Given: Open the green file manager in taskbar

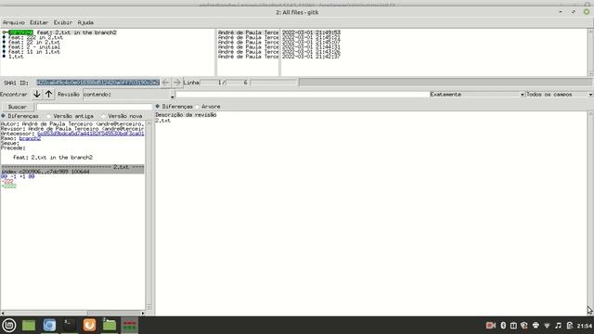Looking at the screenshot, I should (110, 326).
